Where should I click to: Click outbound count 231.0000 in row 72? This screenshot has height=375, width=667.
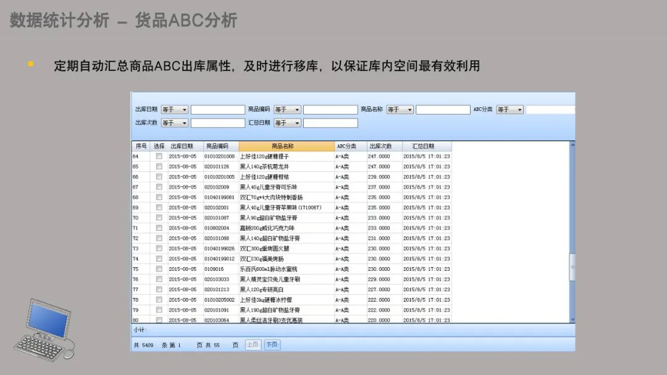tap(379, 238)
